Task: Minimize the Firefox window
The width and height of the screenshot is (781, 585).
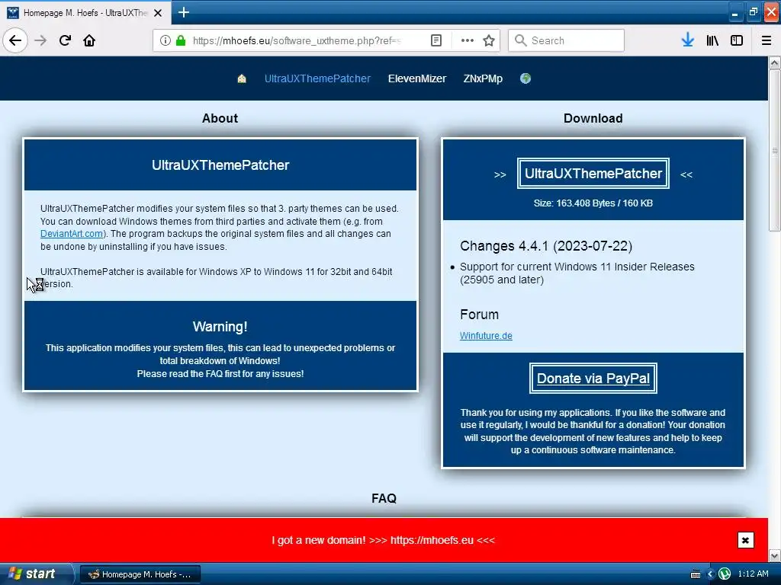Action: (734, 12)
